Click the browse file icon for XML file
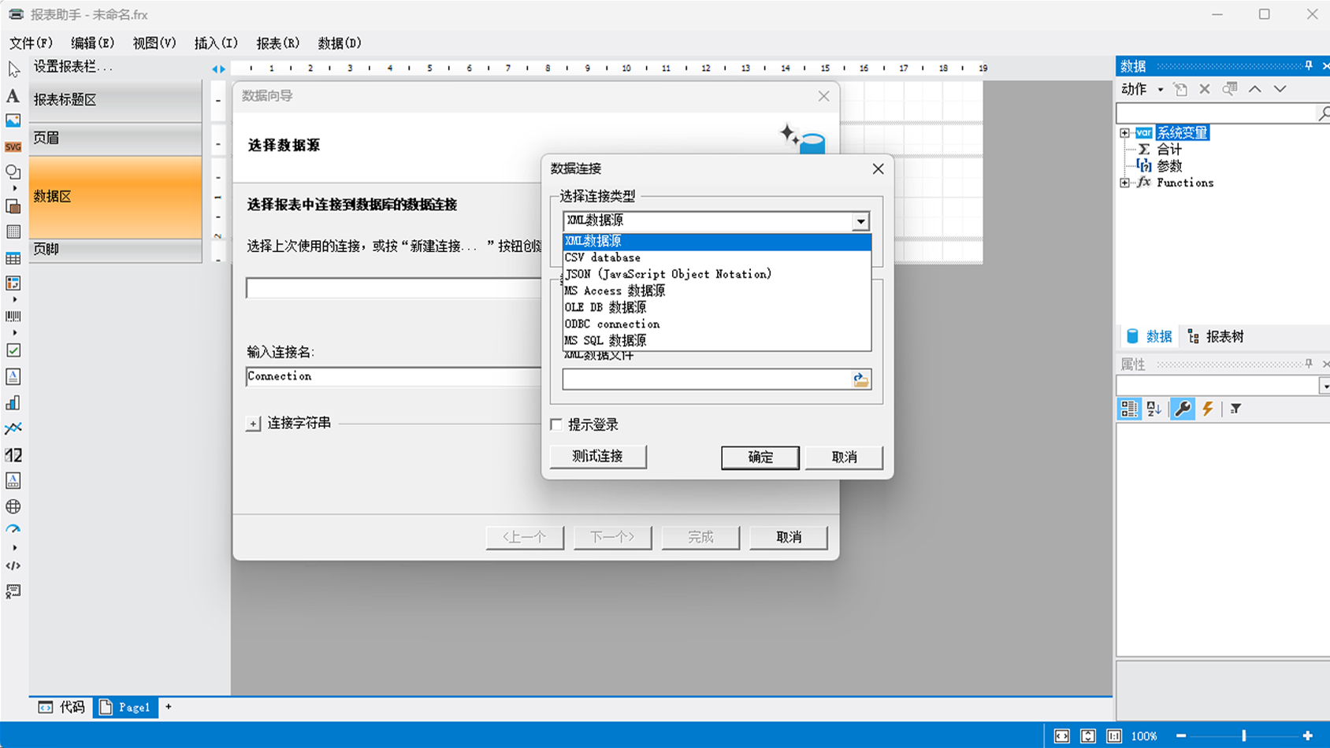 [860, 380]
